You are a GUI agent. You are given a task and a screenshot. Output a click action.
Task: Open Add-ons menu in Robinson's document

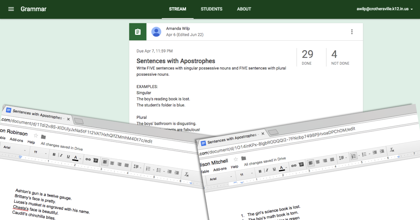click(17, 140)
